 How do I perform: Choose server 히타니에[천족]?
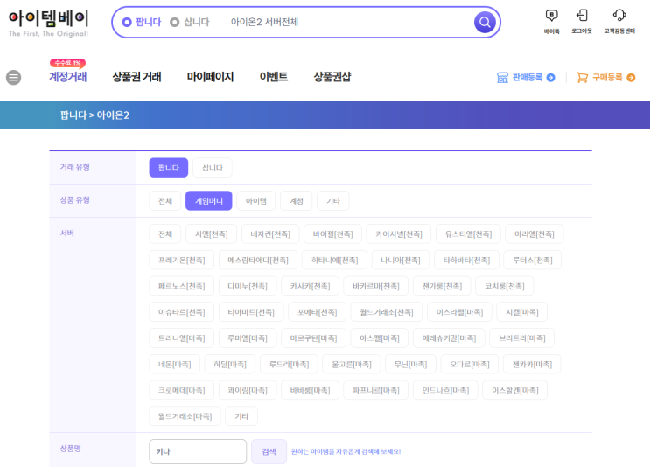334,261
